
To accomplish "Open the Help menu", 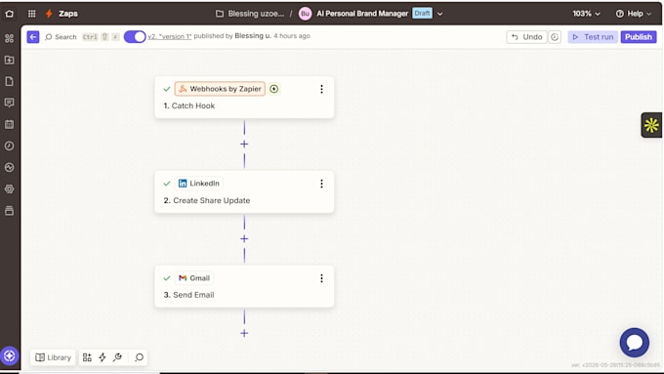I will point(634,14).
